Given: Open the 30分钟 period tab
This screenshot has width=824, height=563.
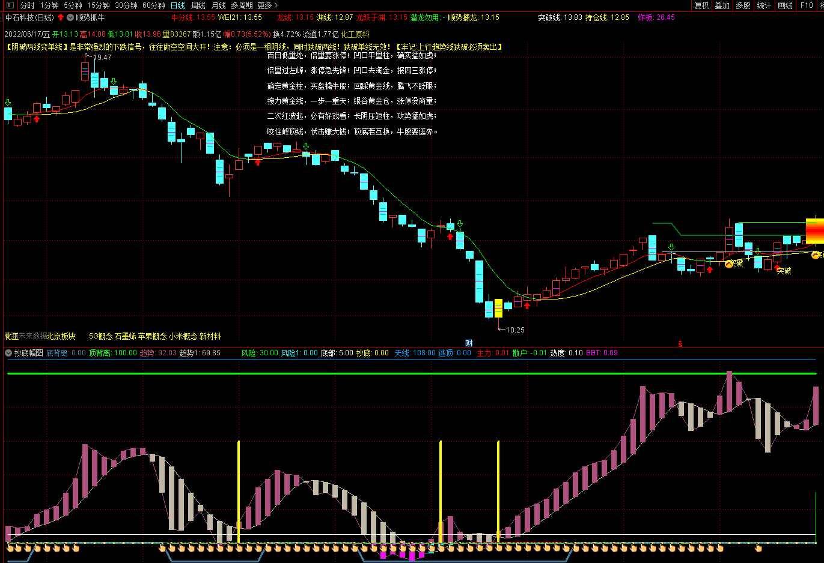Looking at the screenshot, I should [x=126, y=5].
